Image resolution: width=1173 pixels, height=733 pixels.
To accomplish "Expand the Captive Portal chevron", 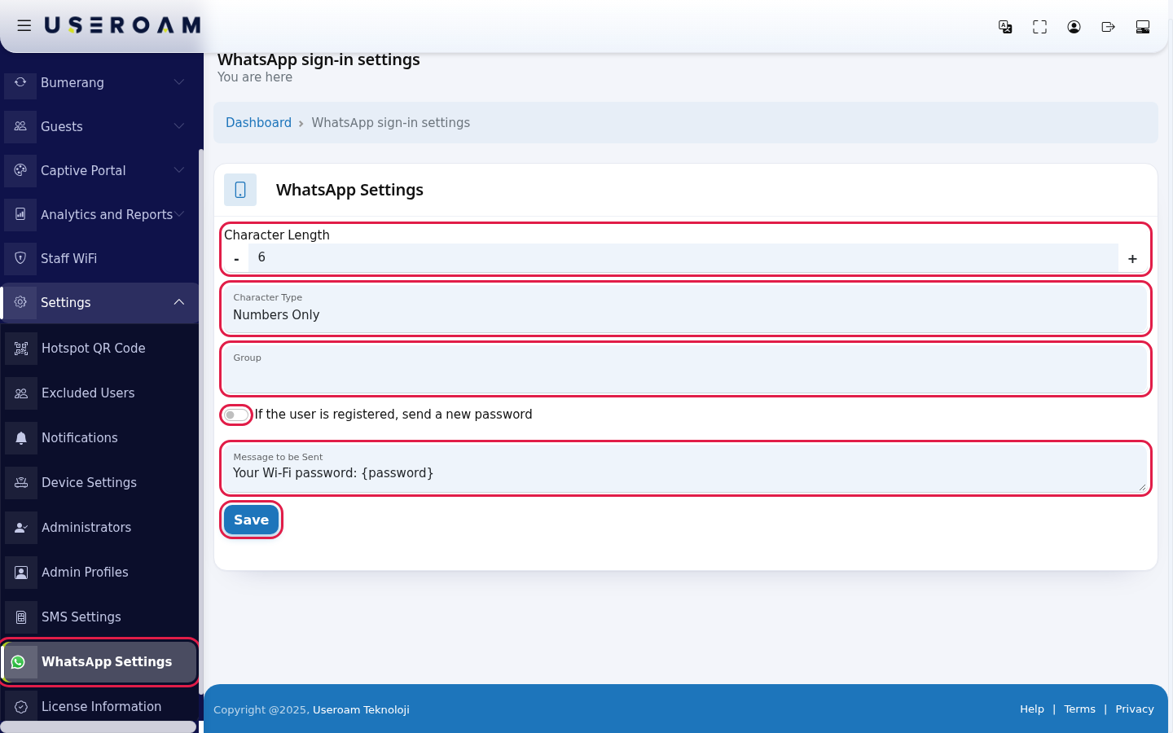I will (179, 170).
